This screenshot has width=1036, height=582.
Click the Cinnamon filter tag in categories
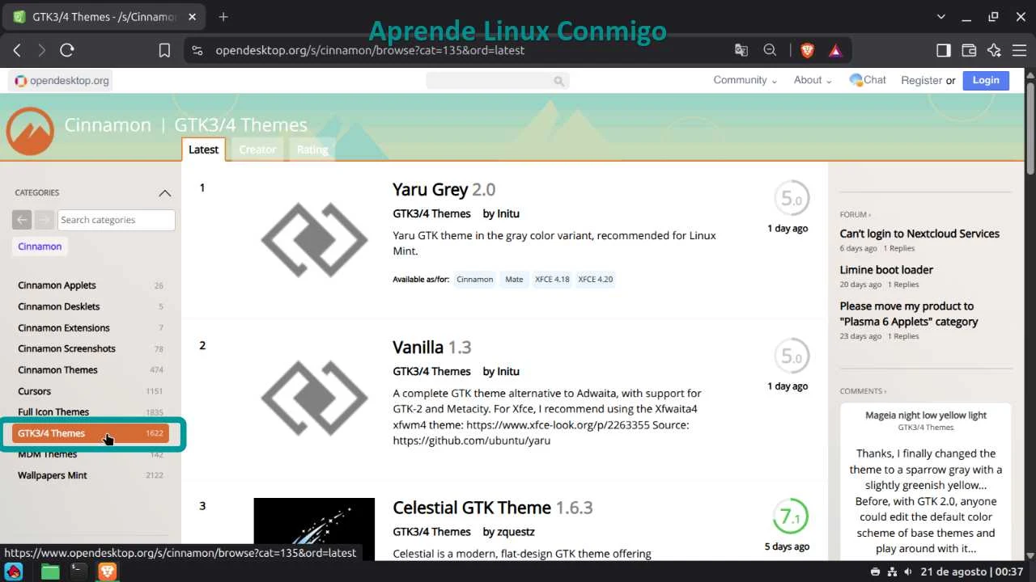(x=40, y=247)
